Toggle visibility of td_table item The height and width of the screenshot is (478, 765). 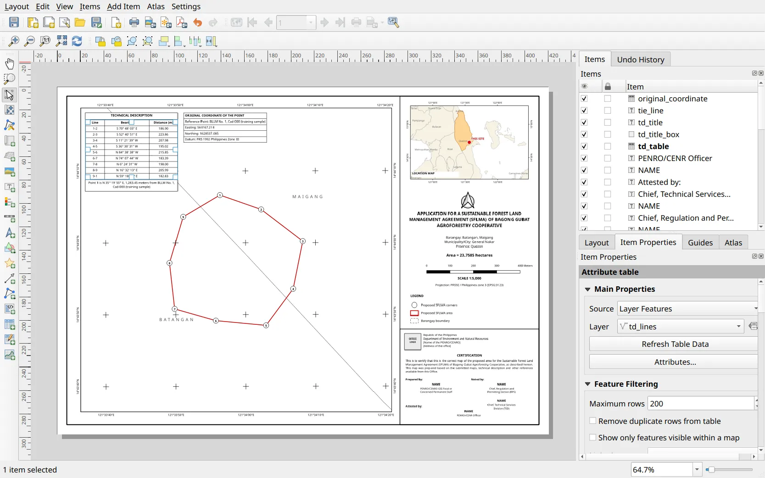(x=584, y=146)
